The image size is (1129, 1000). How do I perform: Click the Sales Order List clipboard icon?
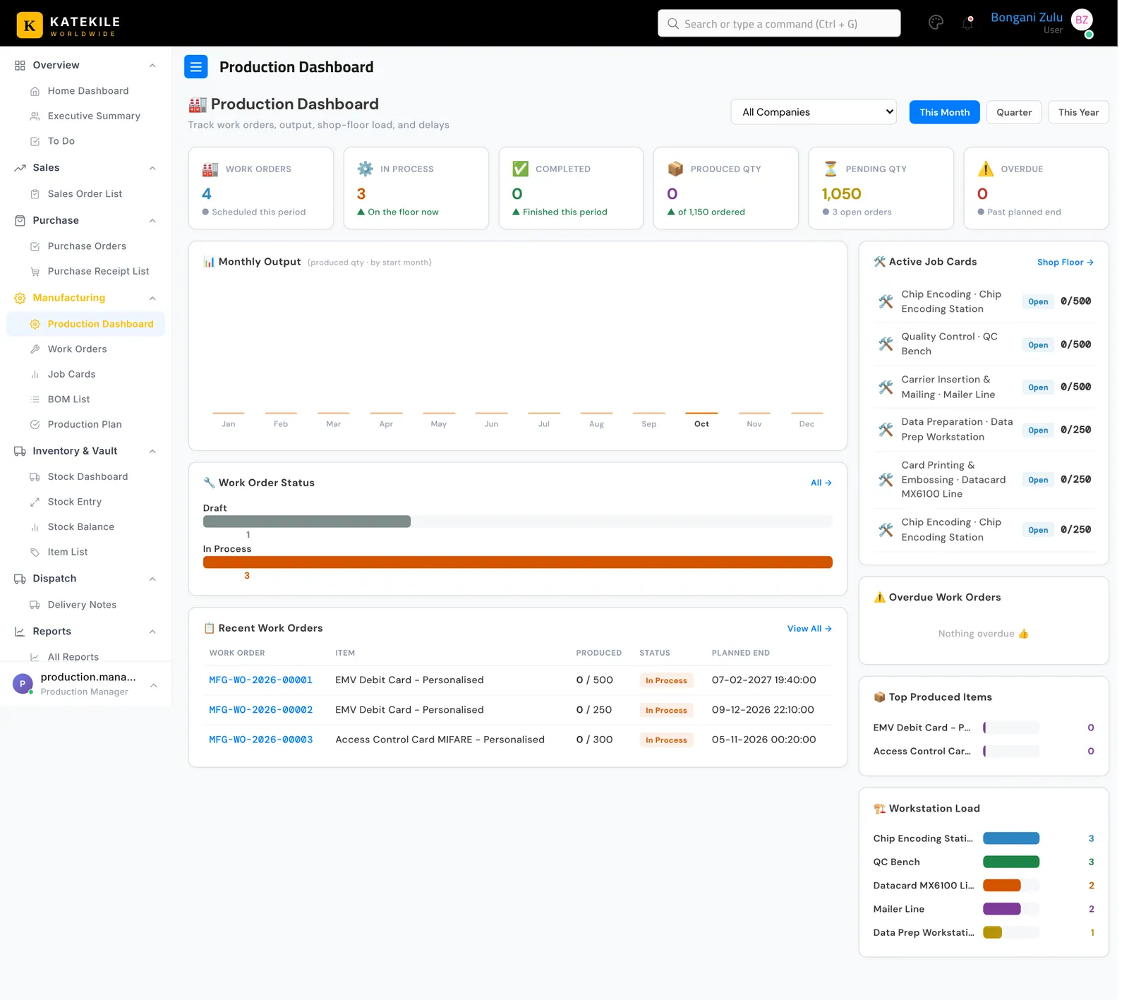[35, 194]
